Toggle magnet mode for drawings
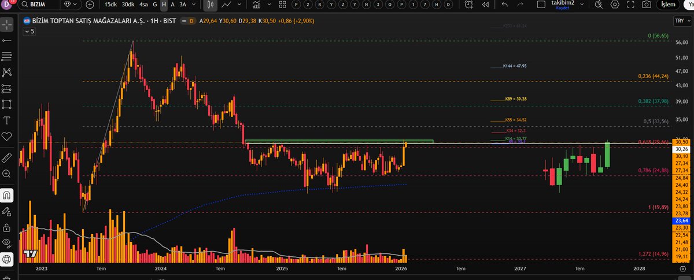This screenshot has width=694, height=280. [8, 195]
